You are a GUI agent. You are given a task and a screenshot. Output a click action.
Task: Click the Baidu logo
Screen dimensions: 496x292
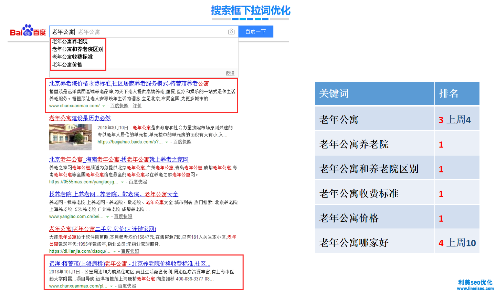click(28, 31)
